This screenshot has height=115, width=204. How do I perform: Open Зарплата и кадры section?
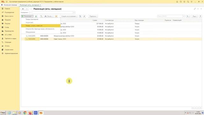(11, 38)
